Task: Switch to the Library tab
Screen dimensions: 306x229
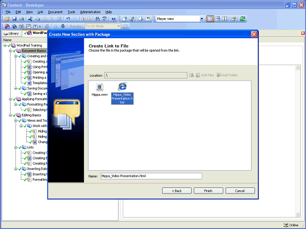Action: [11, 33]
